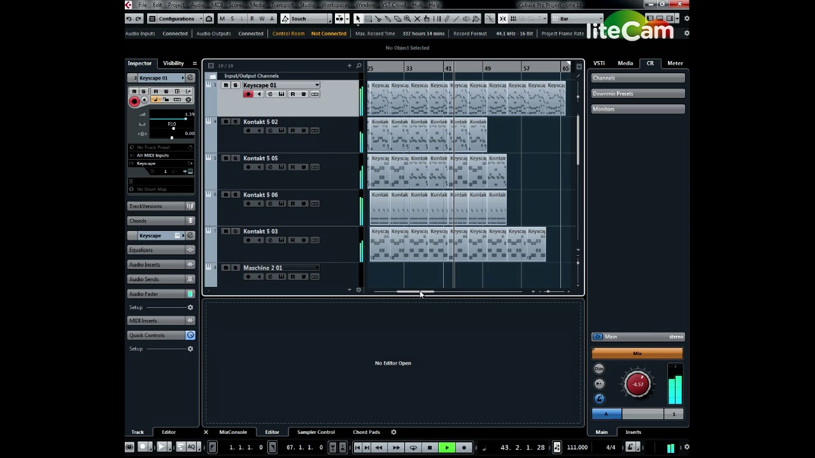815x458 pixels.
Task: Click the Control Room Inserts tab
Action: [633, 432]
